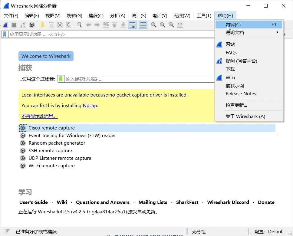Go back in packet history arrow
Image resolution: width=293 pixels, height=236 pixels.
[x=88, y=25]
